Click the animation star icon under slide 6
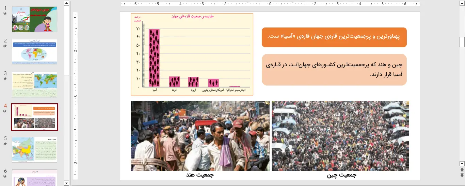Image resolution: width=465 pixels, height=186 pixels. pos(5,176)
